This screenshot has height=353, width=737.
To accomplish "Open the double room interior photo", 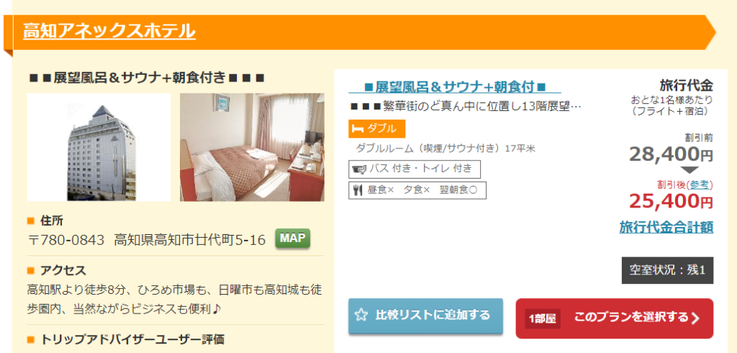I will point(252,147).
